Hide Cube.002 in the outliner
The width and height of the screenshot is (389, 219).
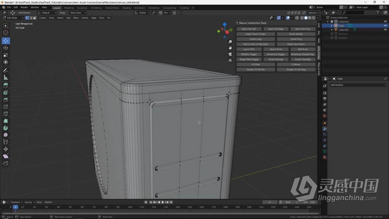point(385,30)
